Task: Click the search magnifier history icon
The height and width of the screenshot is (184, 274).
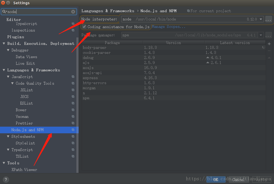Action: click(4, 12)
